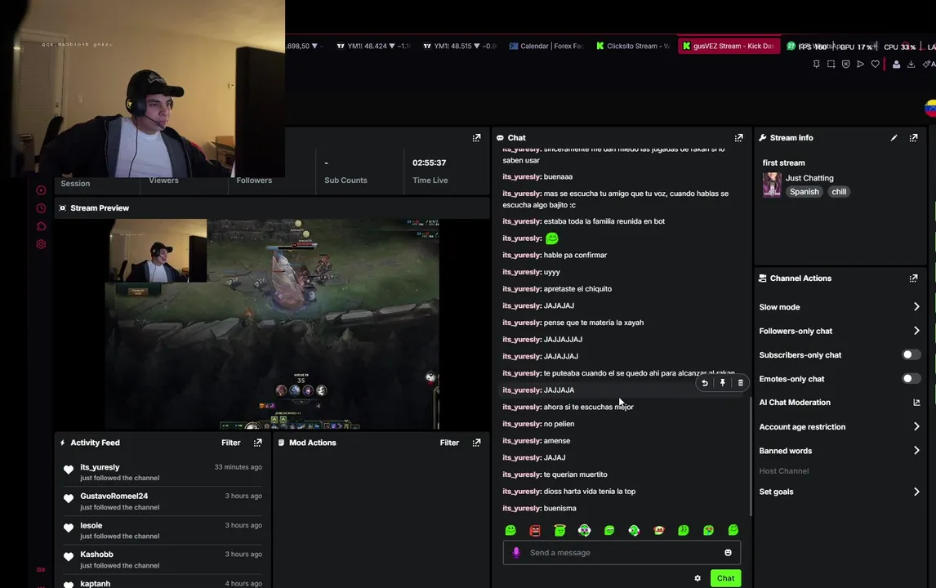
Task: Edit stream info with pencil icon
Action: pos(894,138)
